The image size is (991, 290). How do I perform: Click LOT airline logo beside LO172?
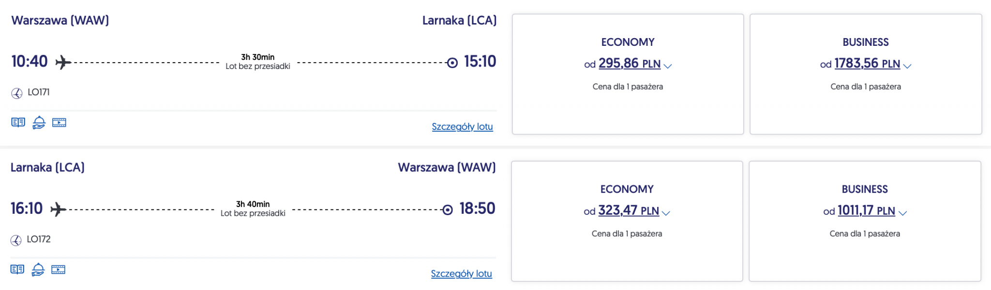[x=16, y=240]
